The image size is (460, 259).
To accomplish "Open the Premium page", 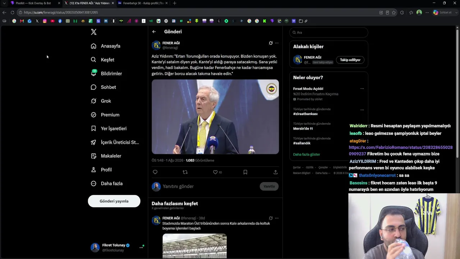I will (105, 115).
